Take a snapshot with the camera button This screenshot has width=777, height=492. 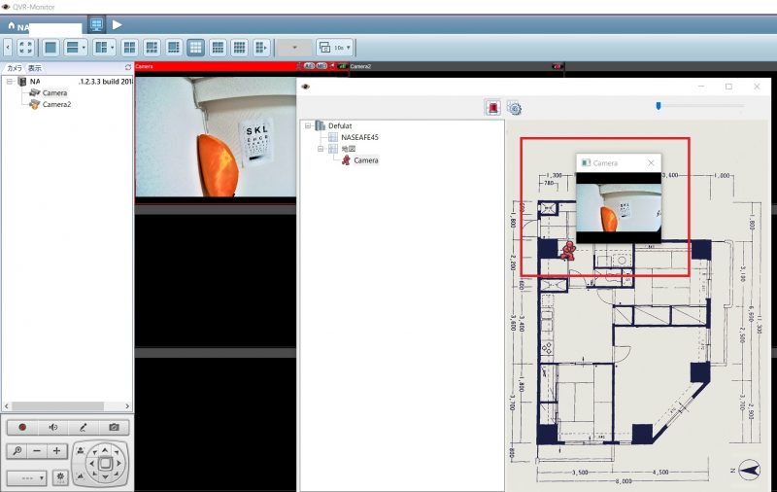[x=114, y=427]
